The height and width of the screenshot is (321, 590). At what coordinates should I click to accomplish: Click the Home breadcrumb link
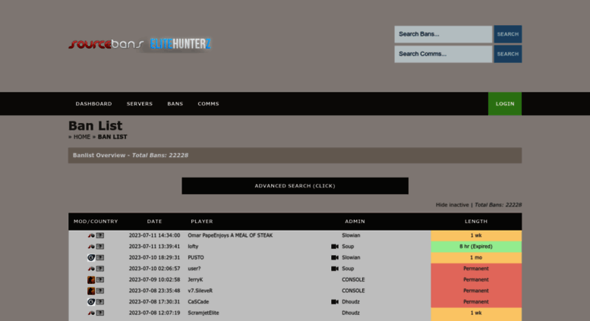click(x=82, y=137)
